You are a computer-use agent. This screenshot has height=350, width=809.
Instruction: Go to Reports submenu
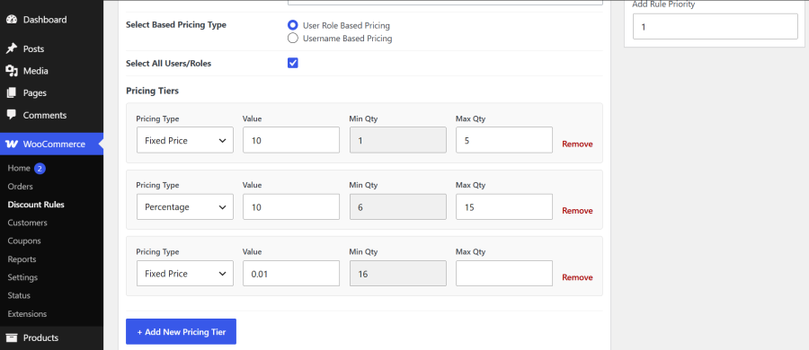22,259
